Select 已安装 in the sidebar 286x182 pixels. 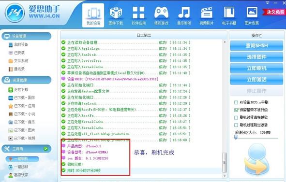(16, 53)
